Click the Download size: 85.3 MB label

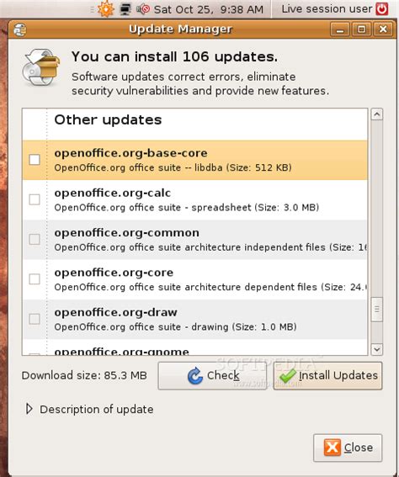(84, 375)
